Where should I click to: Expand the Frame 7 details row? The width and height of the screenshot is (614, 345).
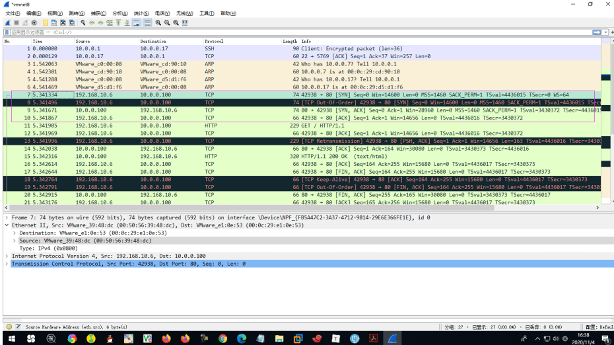pos(7,217)
